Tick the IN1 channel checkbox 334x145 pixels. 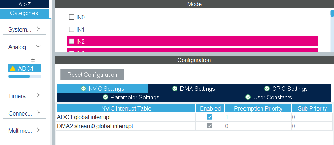coord(72,29)
